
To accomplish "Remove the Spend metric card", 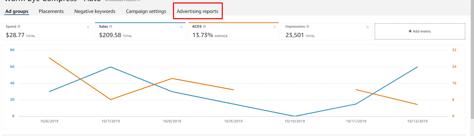I will pos(88,27).
